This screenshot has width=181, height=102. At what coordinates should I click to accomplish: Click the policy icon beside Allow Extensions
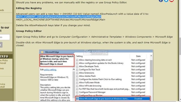coord(77,73)
